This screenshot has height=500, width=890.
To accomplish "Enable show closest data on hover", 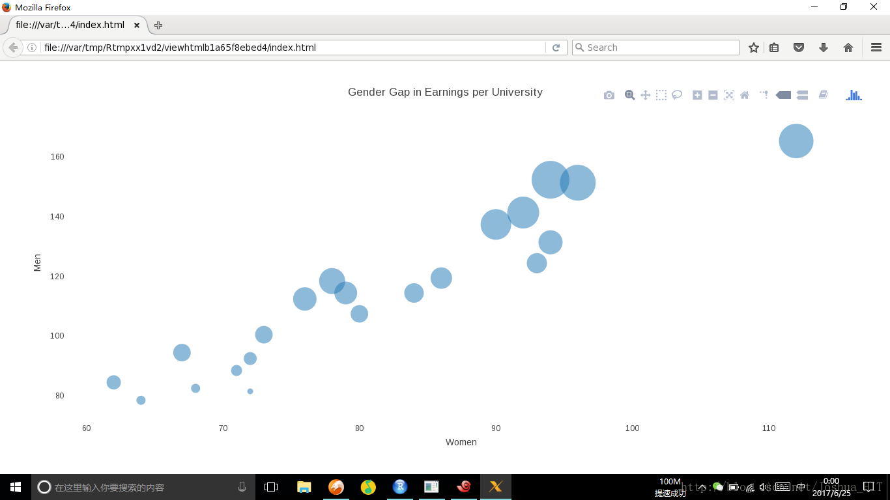I will coord(783,95).
